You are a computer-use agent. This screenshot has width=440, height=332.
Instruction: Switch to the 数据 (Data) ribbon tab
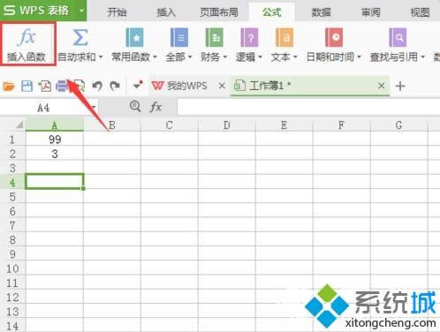322,12
